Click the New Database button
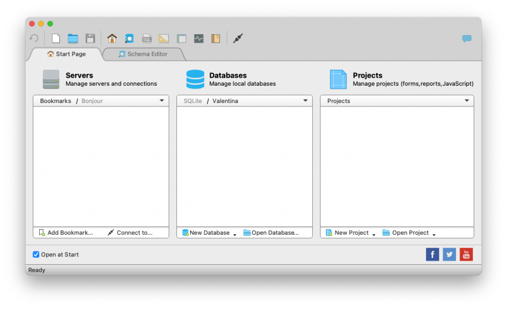This screenshot has height=309, width=507. point(205,232)
